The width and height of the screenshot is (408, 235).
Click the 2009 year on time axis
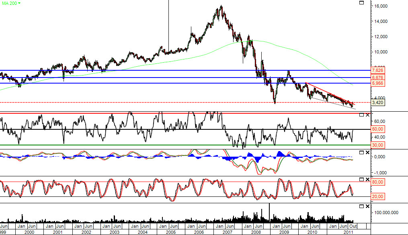(x=284, y=232)
